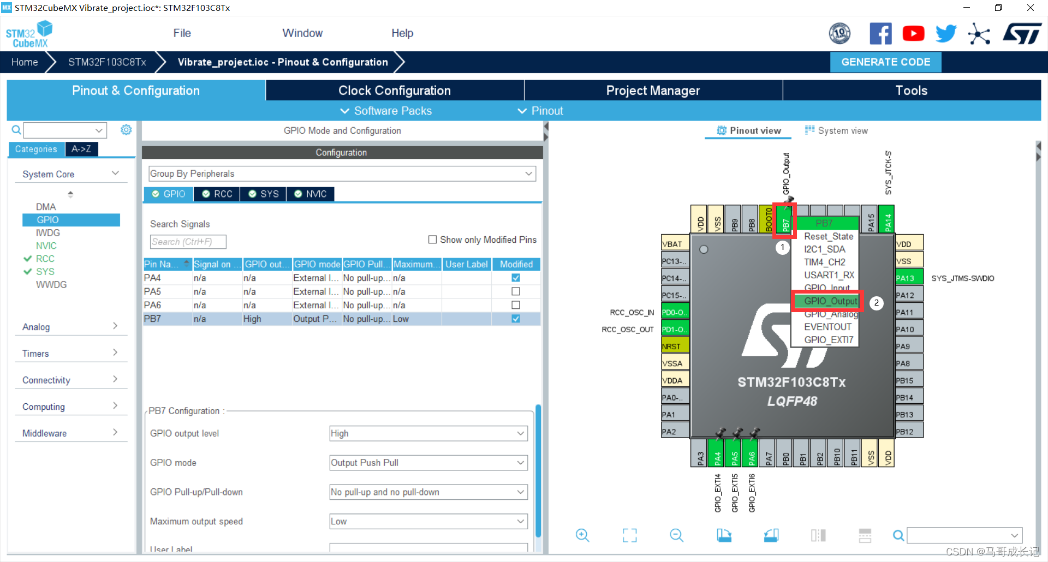Rotate chip counter-clockwise icon

771,535
